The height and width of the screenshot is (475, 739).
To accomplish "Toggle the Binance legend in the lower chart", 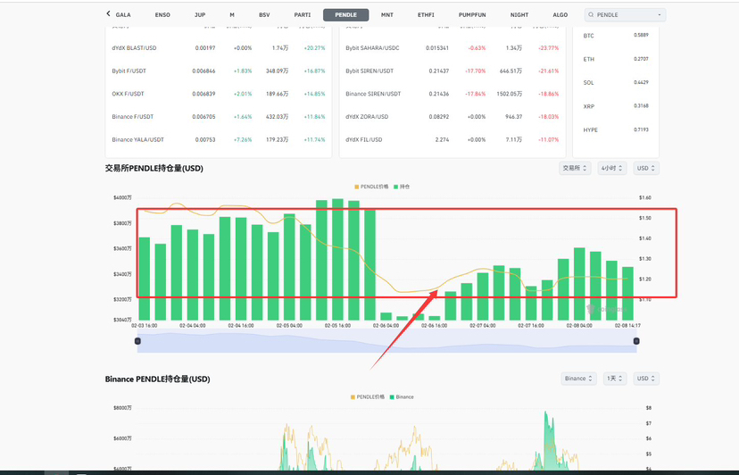I will point(401,396).
